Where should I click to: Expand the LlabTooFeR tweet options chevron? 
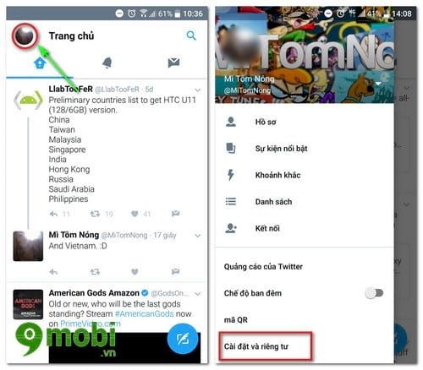(x=198, y=90)
